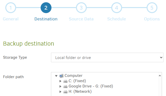Click the H: network drive icon
The height and width of the screenshot is (96, 166).
[x=65, y=92]
